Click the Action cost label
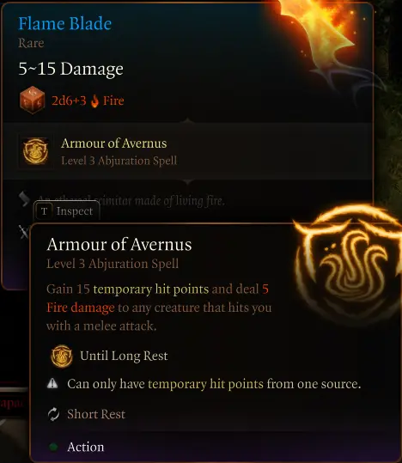The height and width of the screenshot is (463, 402). (x=86, y=447)
